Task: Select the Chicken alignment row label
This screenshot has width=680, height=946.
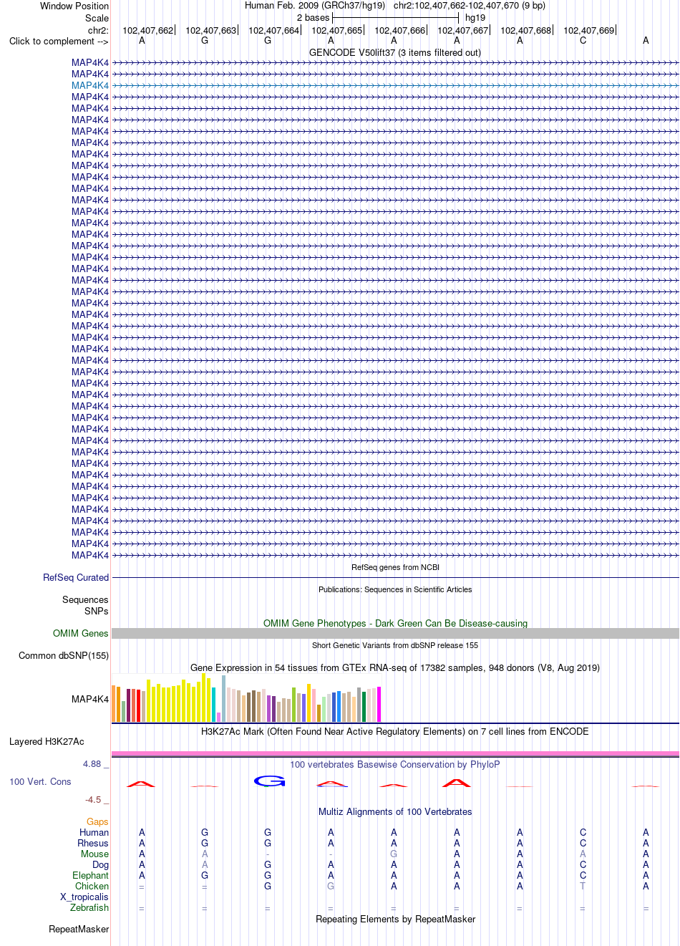Action: (92, 886)
